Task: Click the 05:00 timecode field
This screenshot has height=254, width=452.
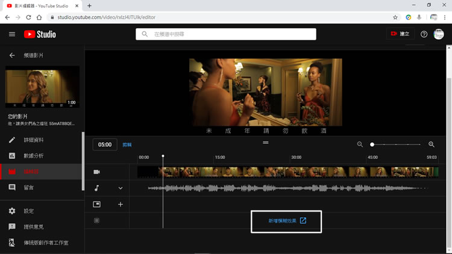Action: click(x=105, y=144)
